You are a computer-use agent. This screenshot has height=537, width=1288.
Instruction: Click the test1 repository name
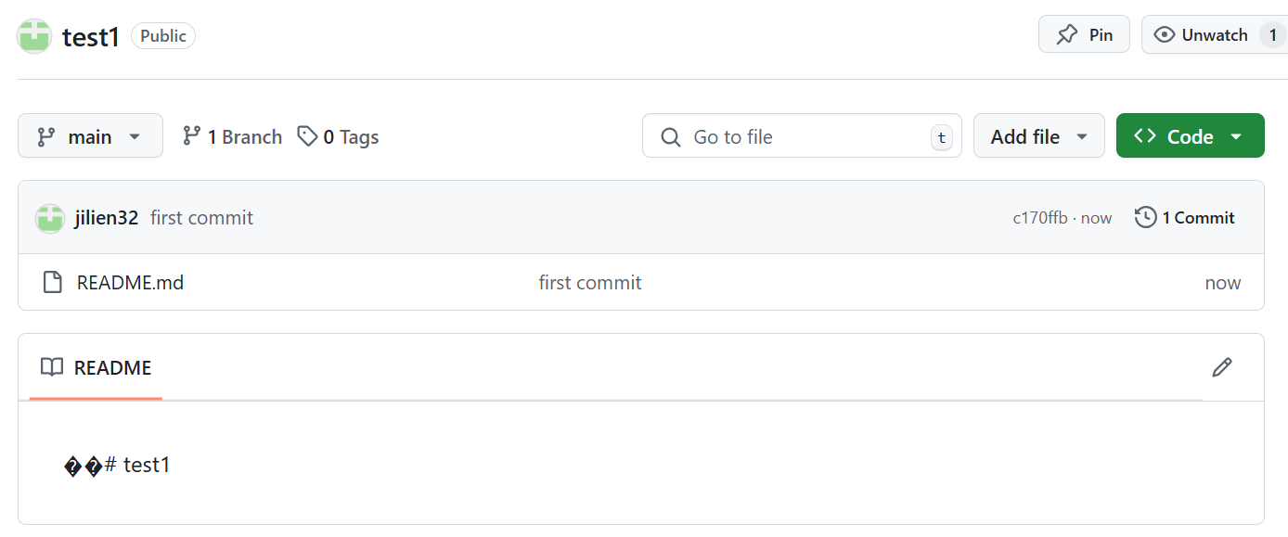[91, 37]
